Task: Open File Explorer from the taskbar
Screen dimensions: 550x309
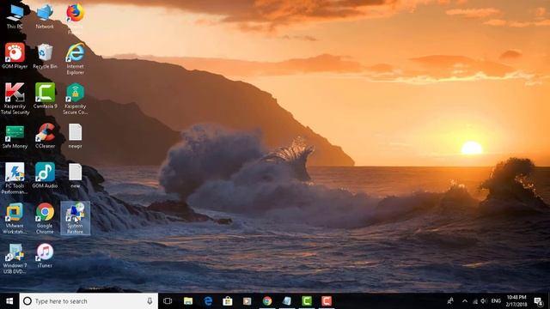Action: click(x=188, y=301)
